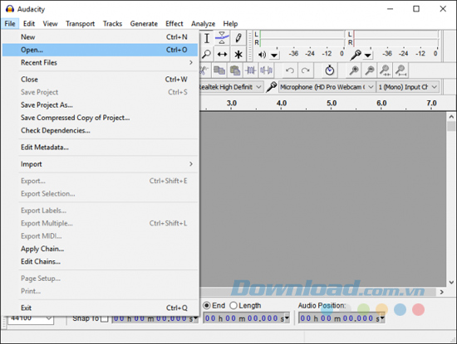Viewport: 457px width, 344px height.
Task: Click the 5.0 mark on timeline ruler
Action: pos(332,104)
